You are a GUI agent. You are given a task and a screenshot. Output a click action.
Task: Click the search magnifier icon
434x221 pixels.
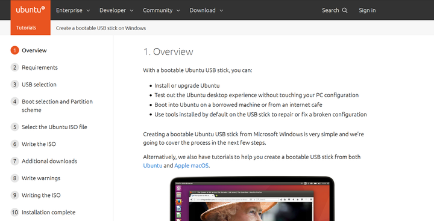[345, 10]
